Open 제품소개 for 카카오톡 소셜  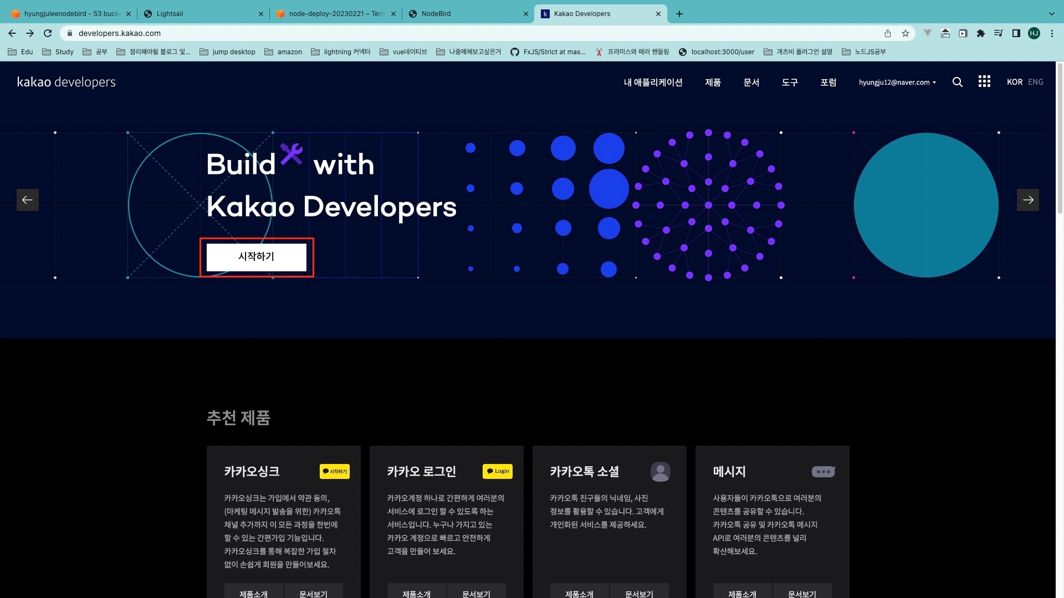point(579,591)
